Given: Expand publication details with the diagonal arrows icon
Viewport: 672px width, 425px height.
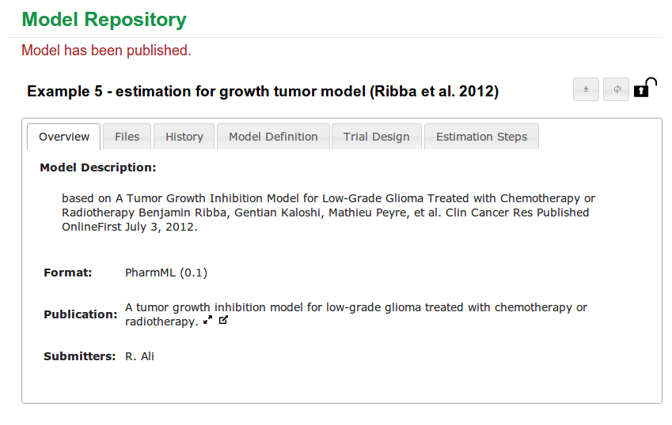Looking at the screenshot, I should coord(208,321).
